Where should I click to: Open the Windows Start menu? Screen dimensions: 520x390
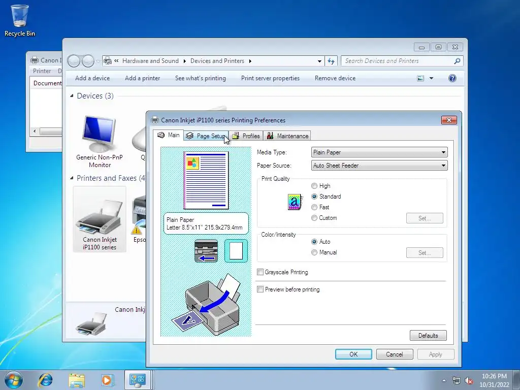(14, 380)
